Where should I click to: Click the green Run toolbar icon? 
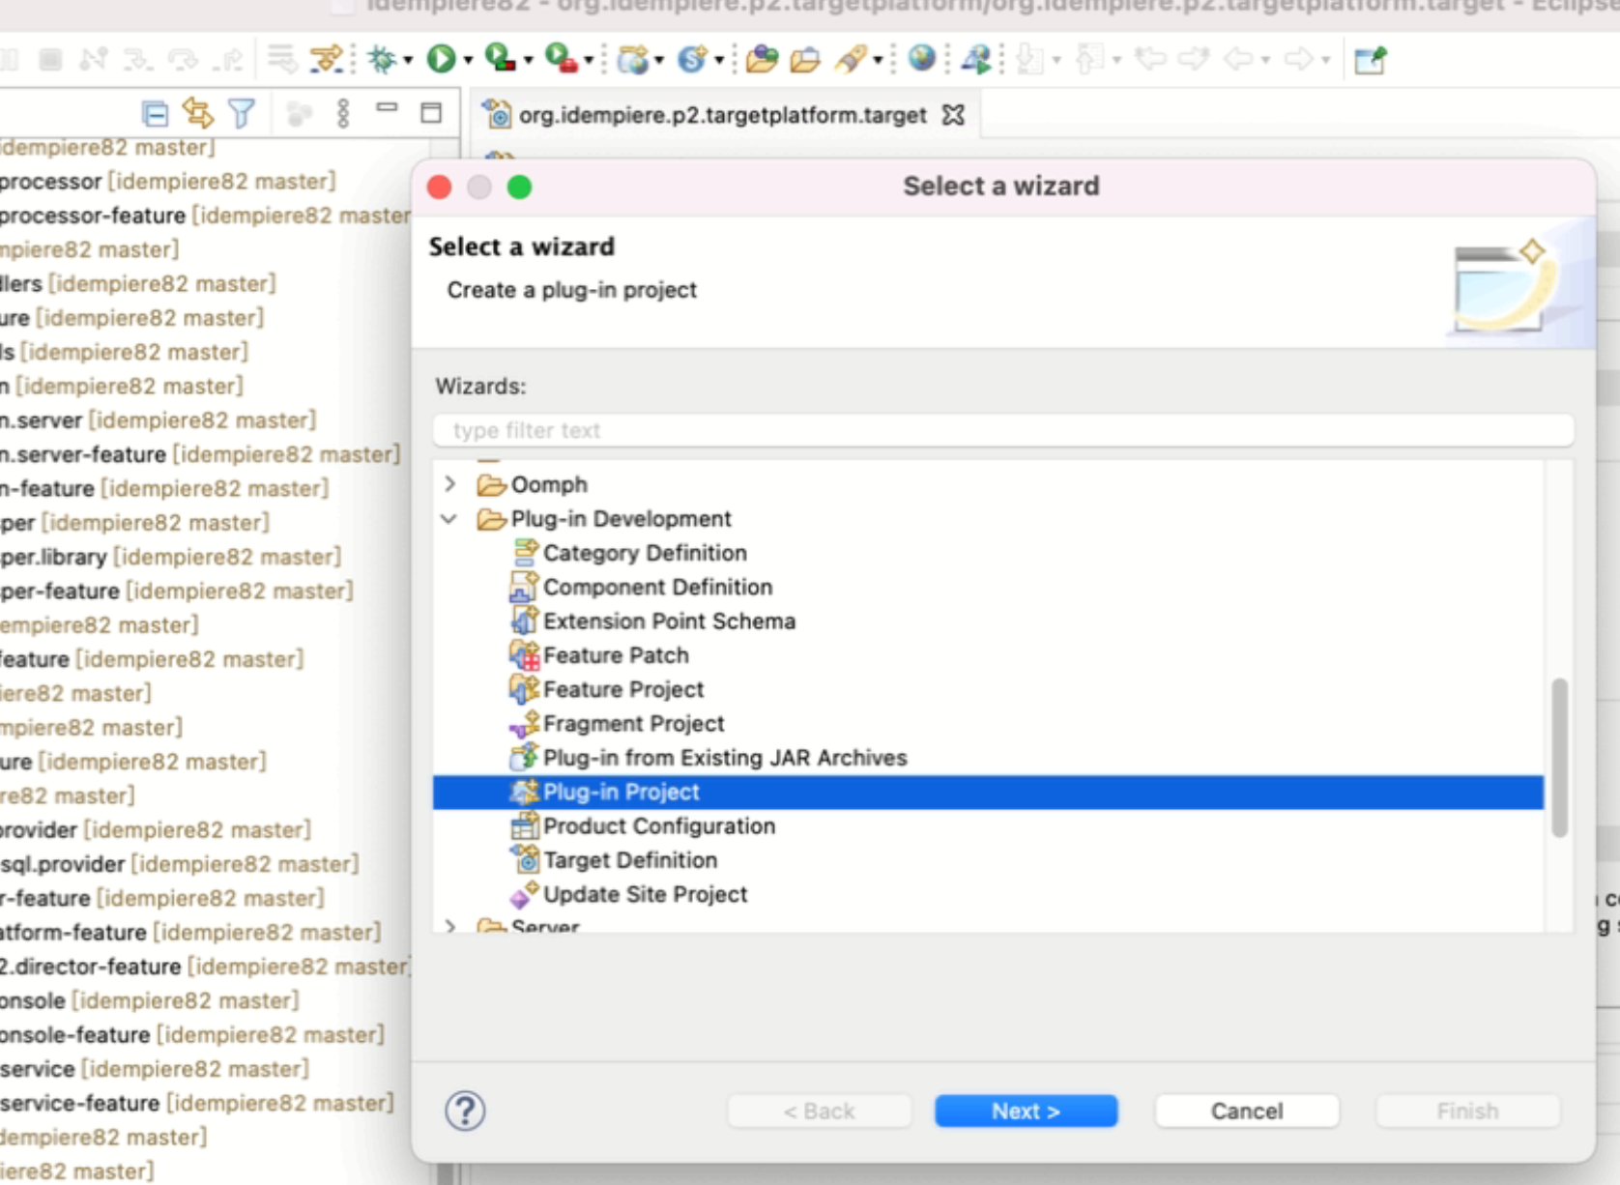(x=442, y=59)
